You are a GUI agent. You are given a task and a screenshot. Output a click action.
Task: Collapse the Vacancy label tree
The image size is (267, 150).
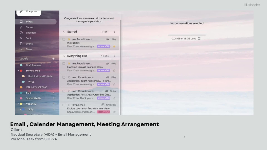click(18, 104)
